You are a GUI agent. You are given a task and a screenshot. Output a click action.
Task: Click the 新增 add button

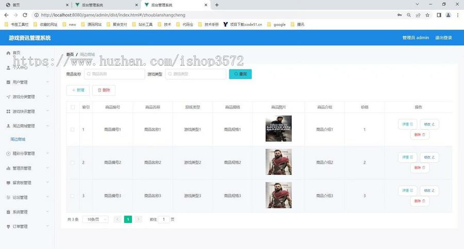pos(78,90)
